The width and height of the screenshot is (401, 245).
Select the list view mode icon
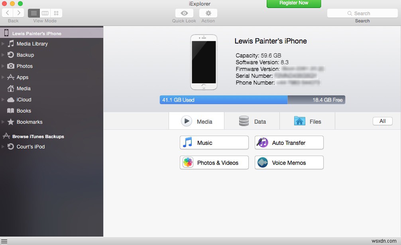33,13
